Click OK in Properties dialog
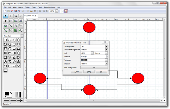The image size is (170, 109). pyautogui.click(x=101, y=72)
